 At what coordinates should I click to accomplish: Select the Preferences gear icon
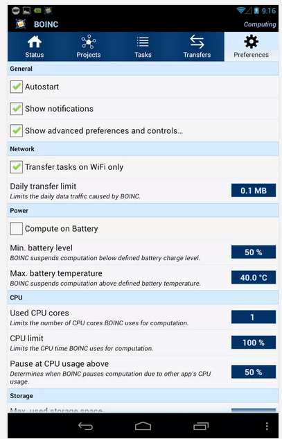click(x=252, y=42)
